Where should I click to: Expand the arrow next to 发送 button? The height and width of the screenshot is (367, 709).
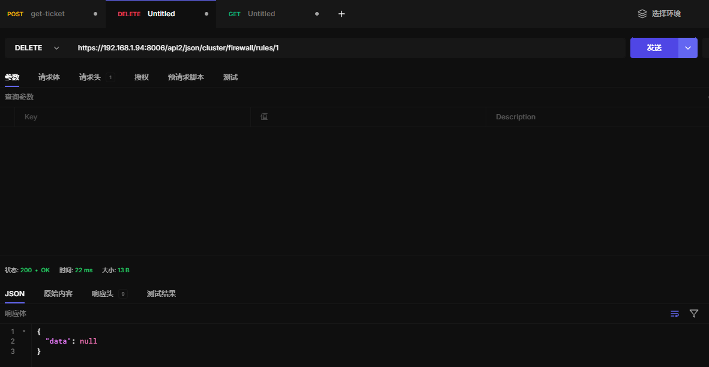(x=688, y=48)
